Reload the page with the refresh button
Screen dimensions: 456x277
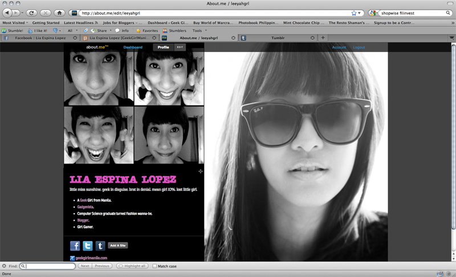pyautogui.click(x=31, y=13)
